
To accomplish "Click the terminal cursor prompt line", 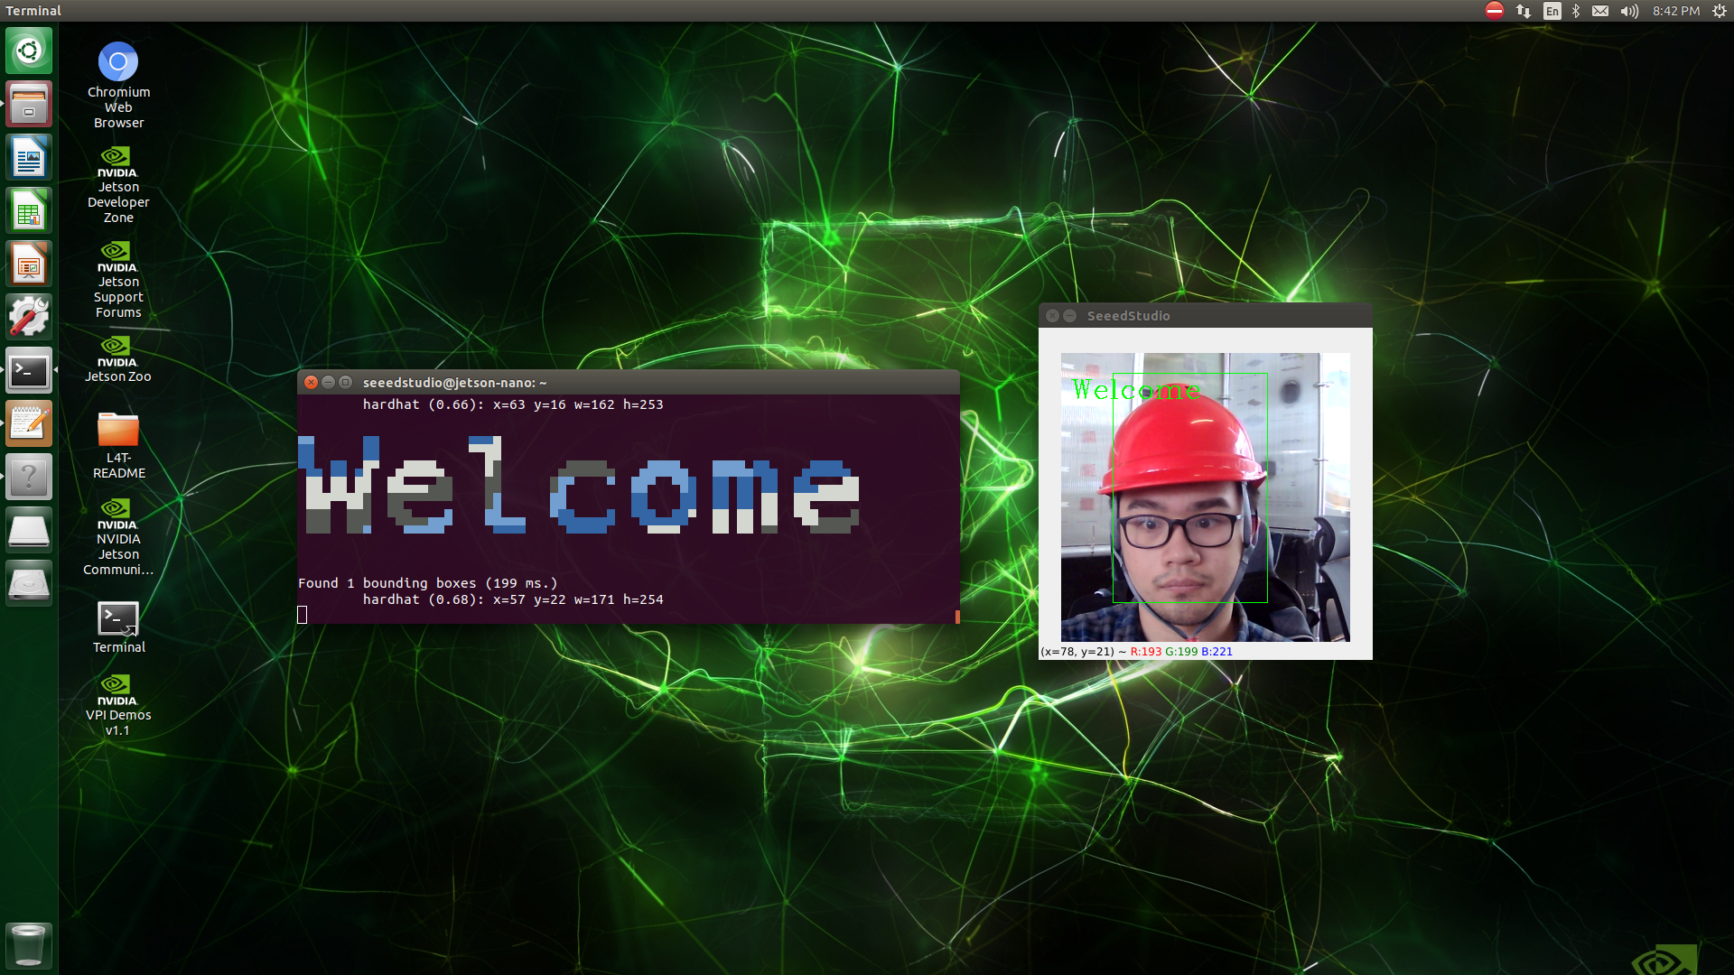I will click(303, 615).
